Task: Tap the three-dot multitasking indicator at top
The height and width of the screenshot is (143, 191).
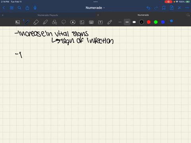Action: [95, 2]
